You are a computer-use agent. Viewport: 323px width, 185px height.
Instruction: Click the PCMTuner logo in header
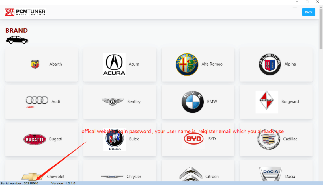pyautogui.click(x=25, y=12)
